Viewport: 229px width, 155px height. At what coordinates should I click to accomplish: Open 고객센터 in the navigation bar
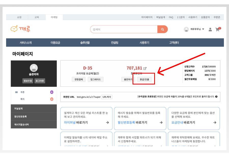[174, 43]
